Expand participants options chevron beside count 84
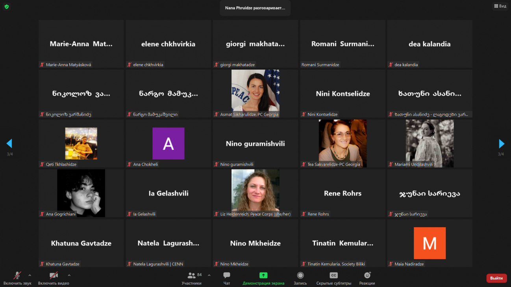 (209, 275)
